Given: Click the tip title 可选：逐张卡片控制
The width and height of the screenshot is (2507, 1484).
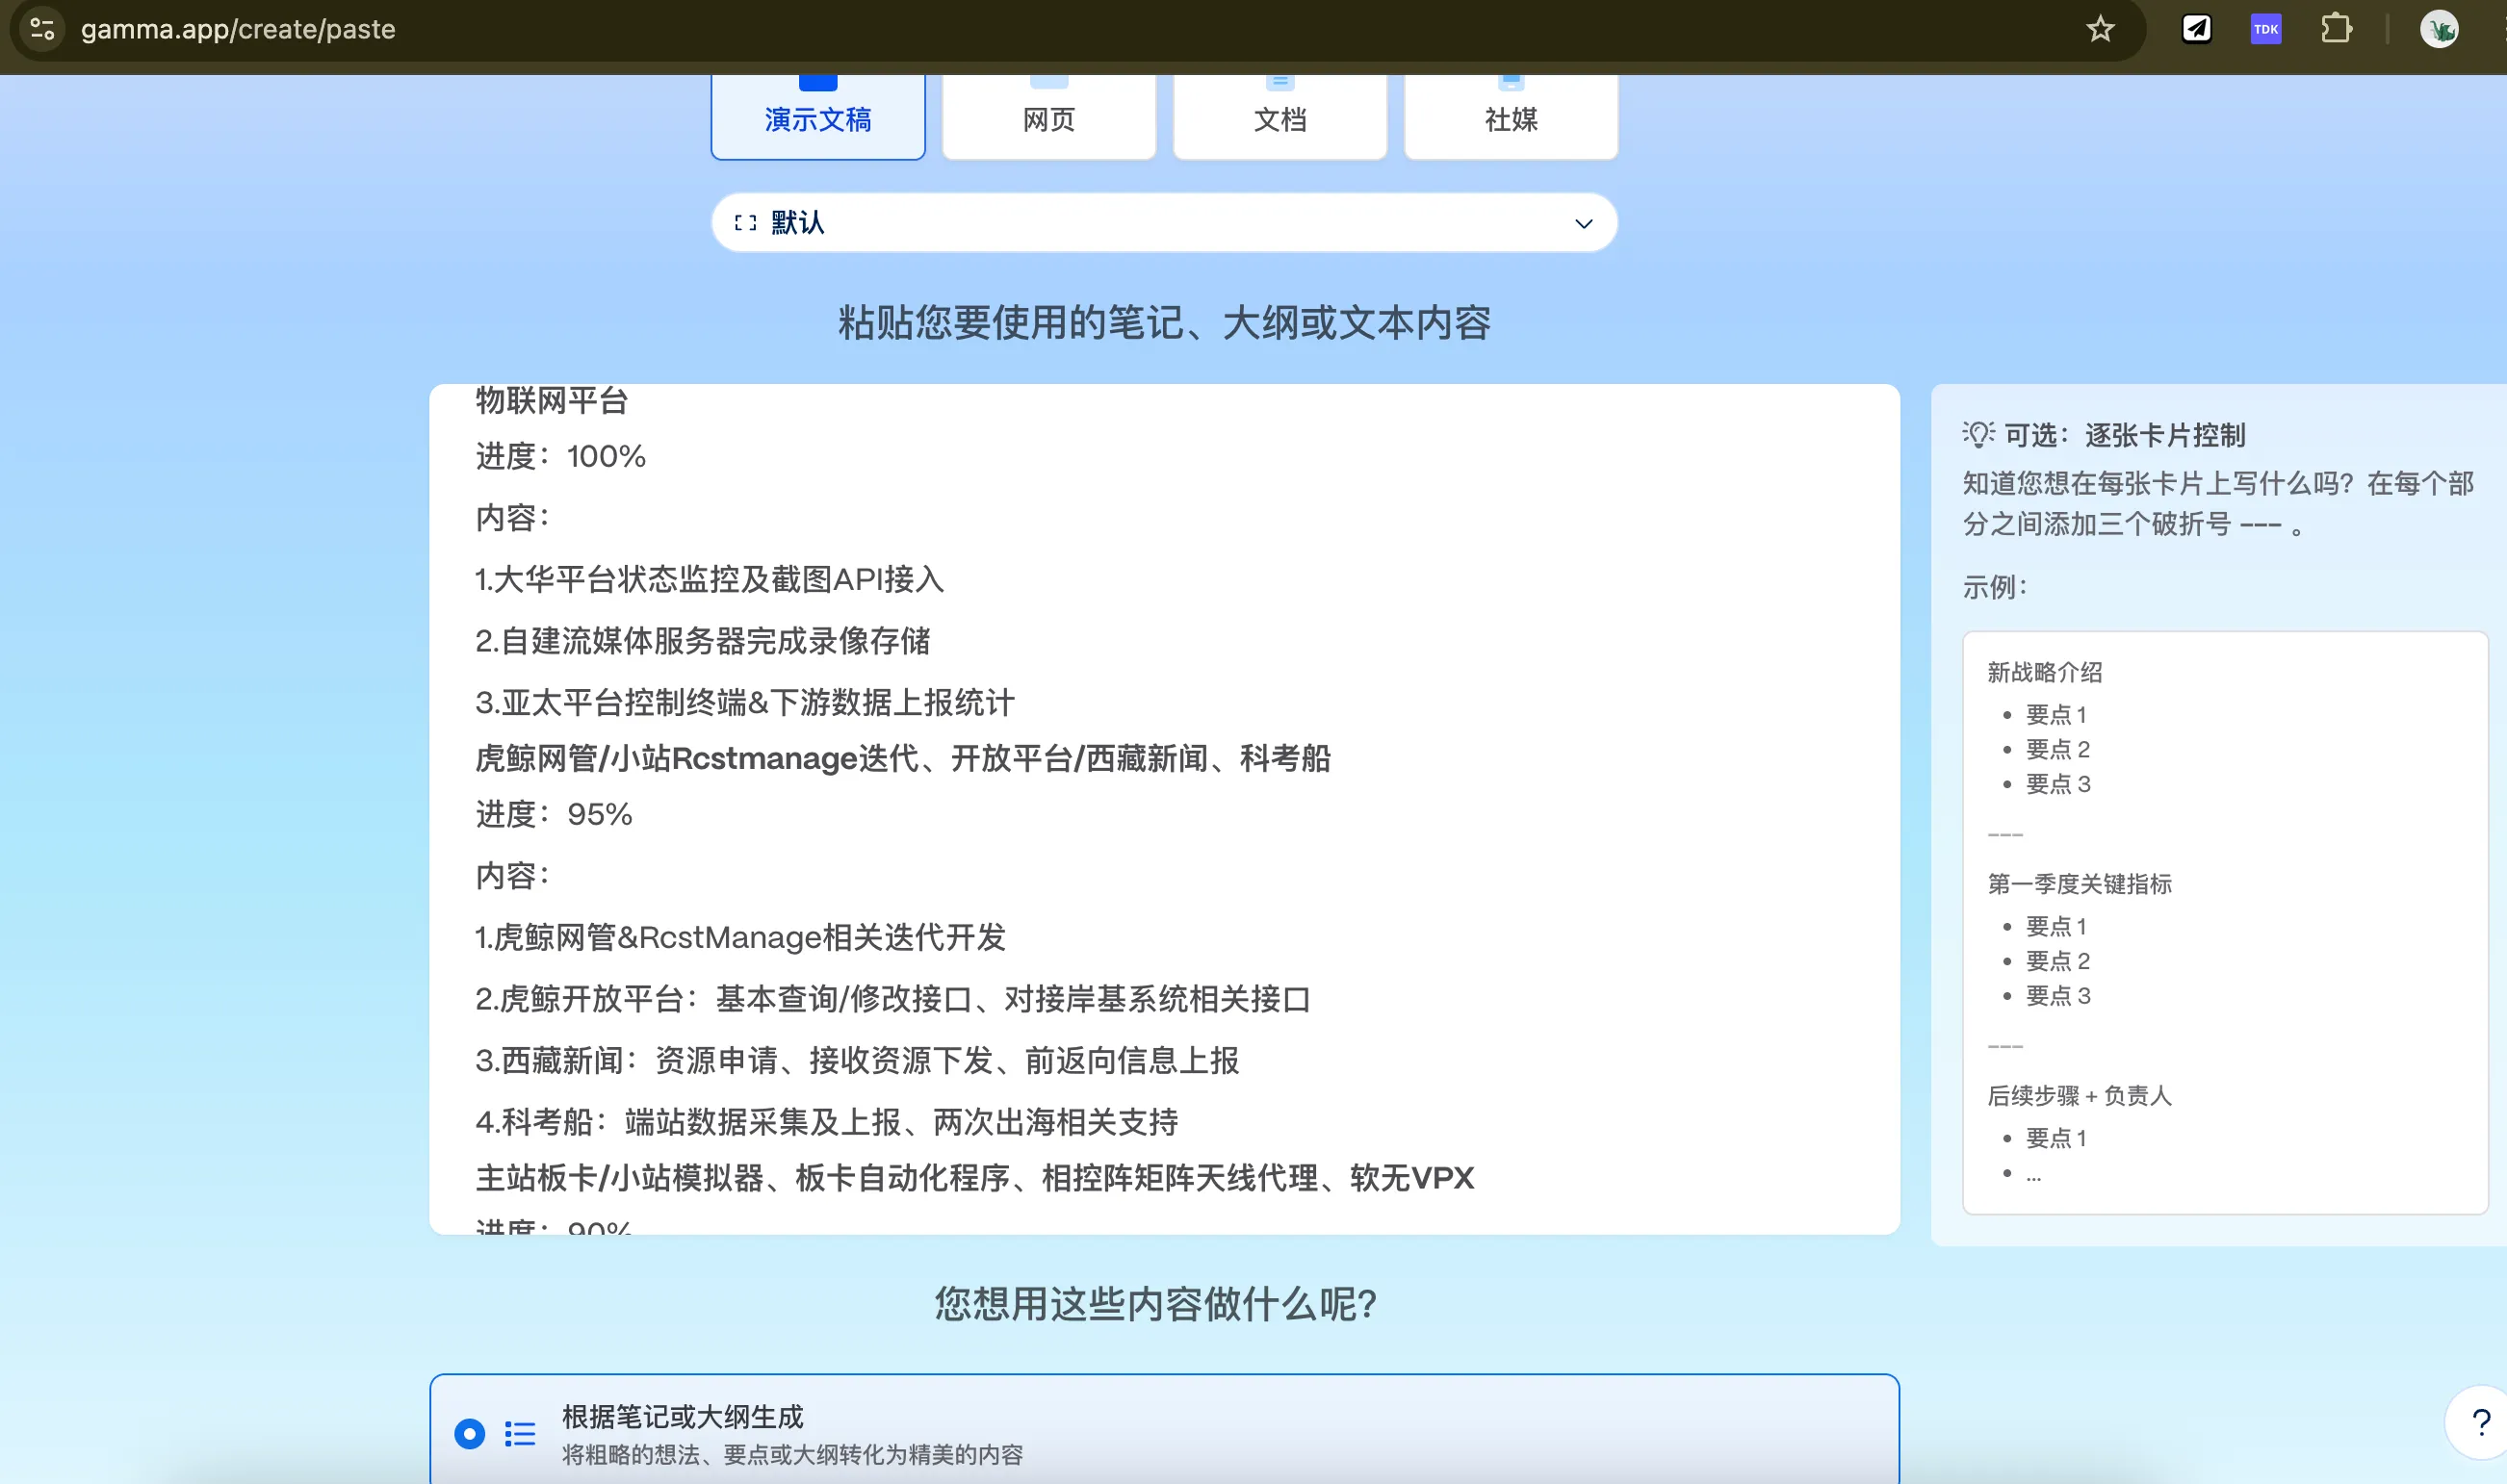Looking at the screenshot, I should pos(2125,435).
